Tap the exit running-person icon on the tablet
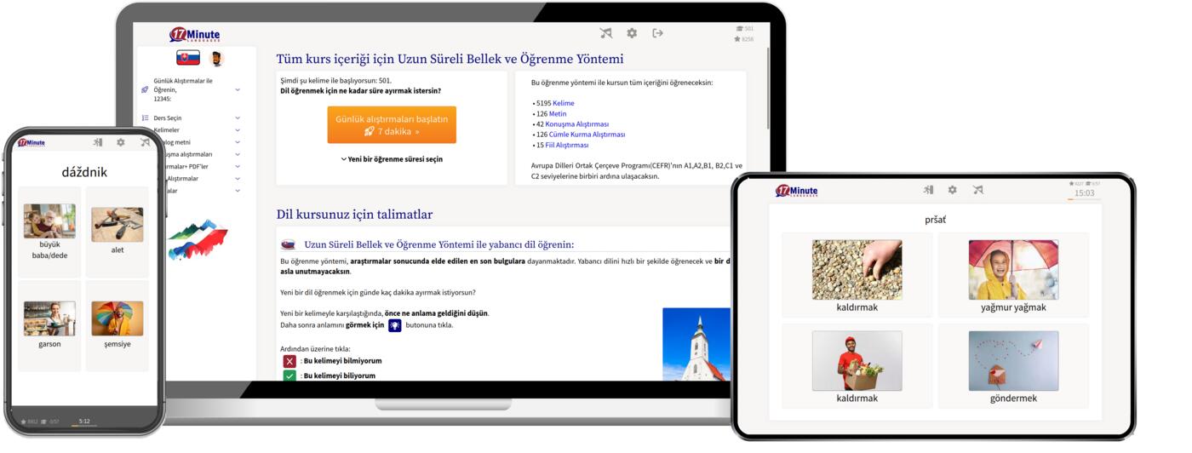 click(x=928, y=190)
